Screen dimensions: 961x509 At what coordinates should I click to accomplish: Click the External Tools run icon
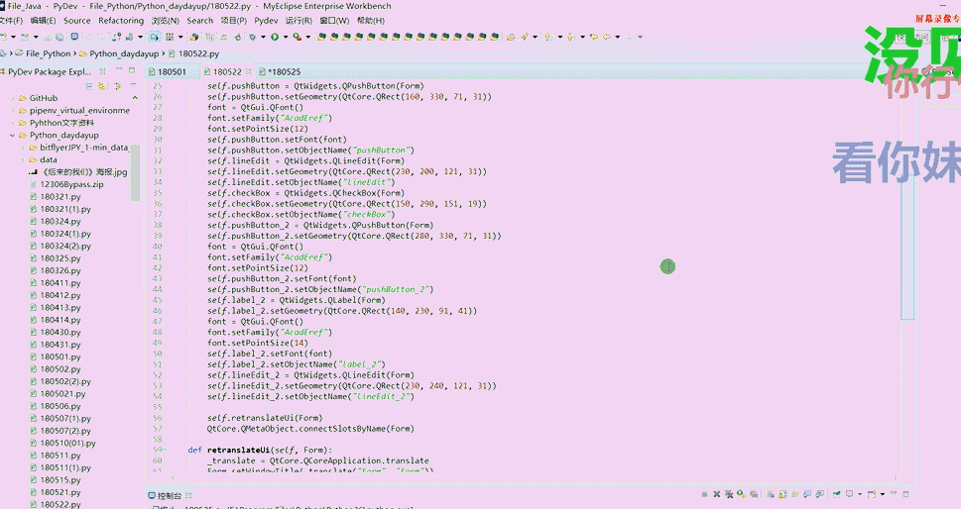[298, 37]
